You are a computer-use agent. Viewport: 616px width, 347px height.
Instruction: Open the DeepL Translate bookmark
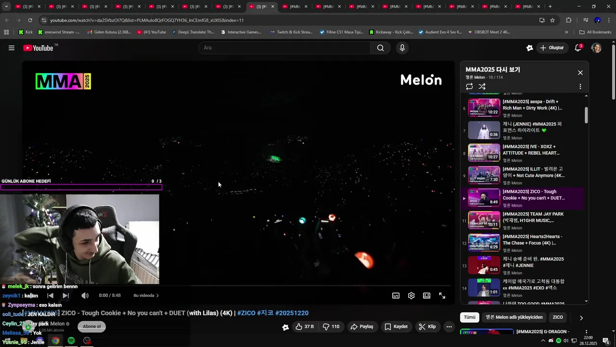pos(193,32)
